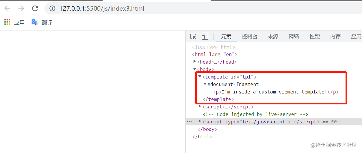Select the <p> I'm inside a custom element line
This screenshot has width=362, height=153.
coord(276,92)
